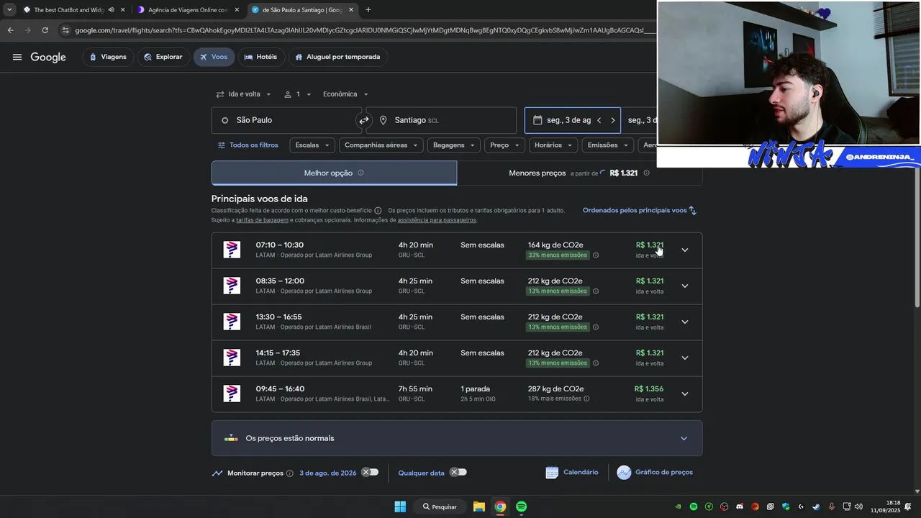Click info icon beside Monitorar preços
Viewport: 921px width, 518px height.
(289, 473)
